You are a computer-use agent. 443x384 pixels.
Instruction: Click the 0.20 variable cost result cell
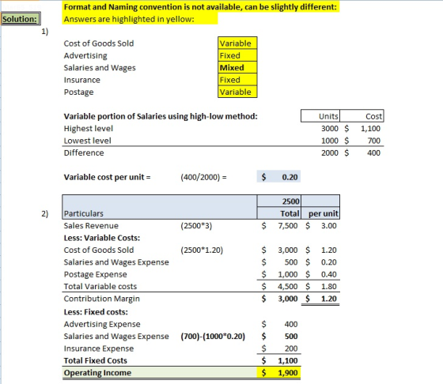(x=278, y=177)
